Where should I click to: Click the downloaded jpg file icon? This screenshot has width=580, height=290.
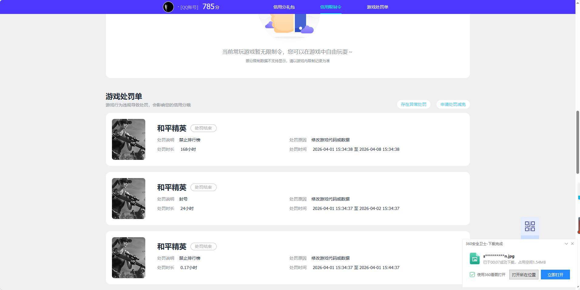475,258
